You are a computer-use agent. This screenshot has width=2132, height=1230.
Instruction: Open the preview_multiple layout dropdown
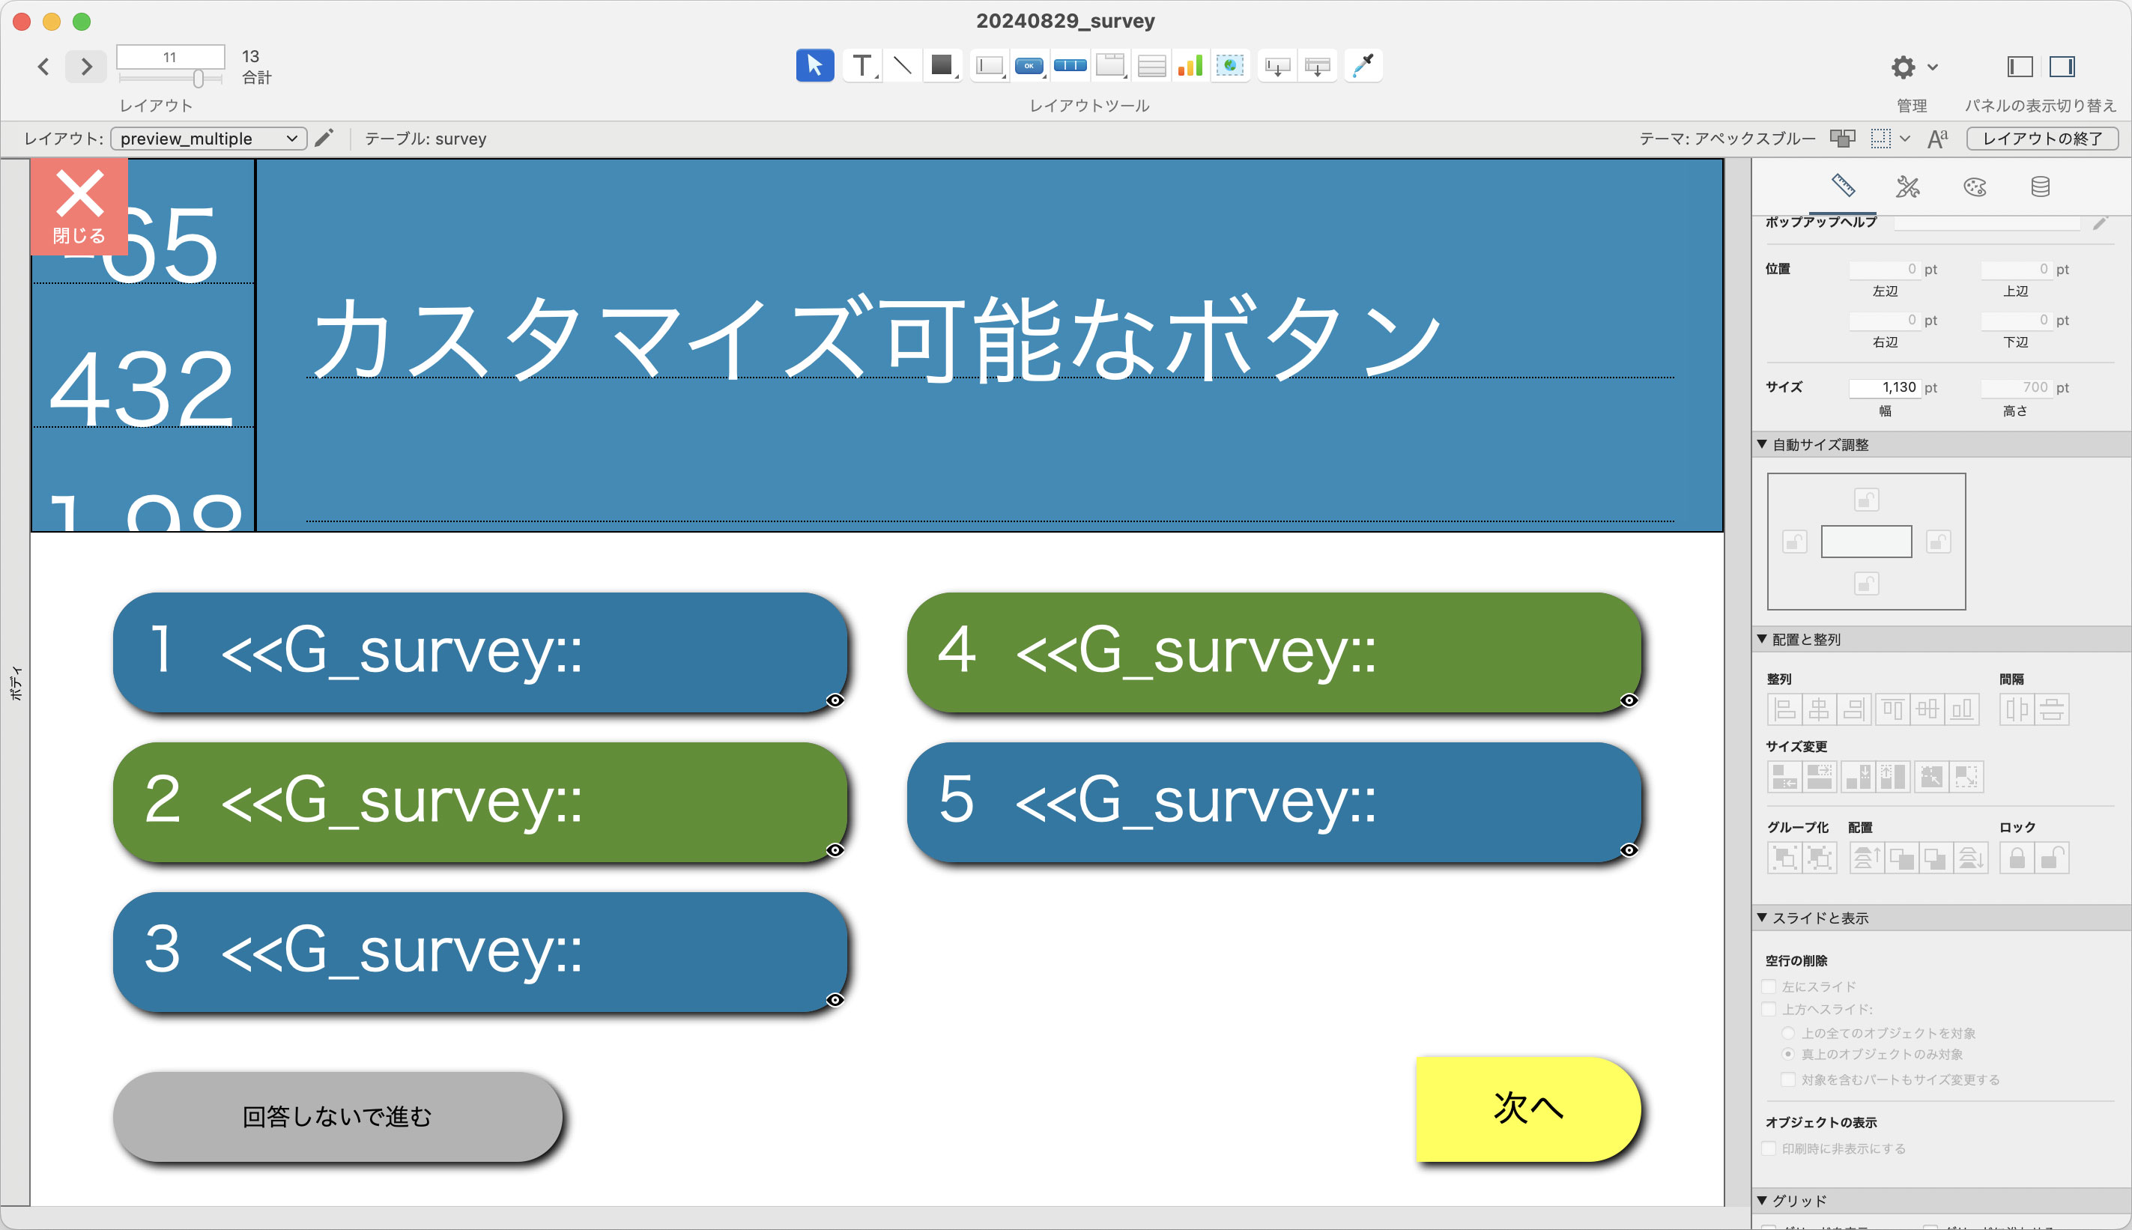[x=209, y=139]
